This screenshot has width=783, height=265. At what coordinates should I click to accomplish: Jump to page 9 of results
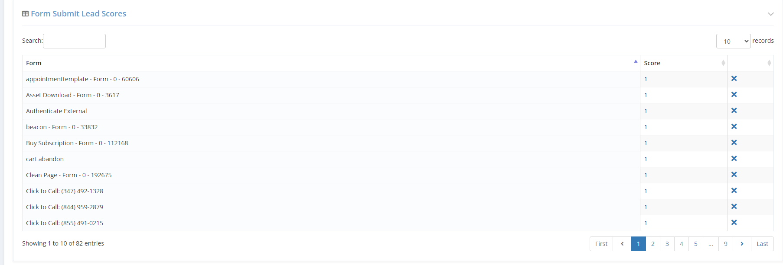click(725, 244)
